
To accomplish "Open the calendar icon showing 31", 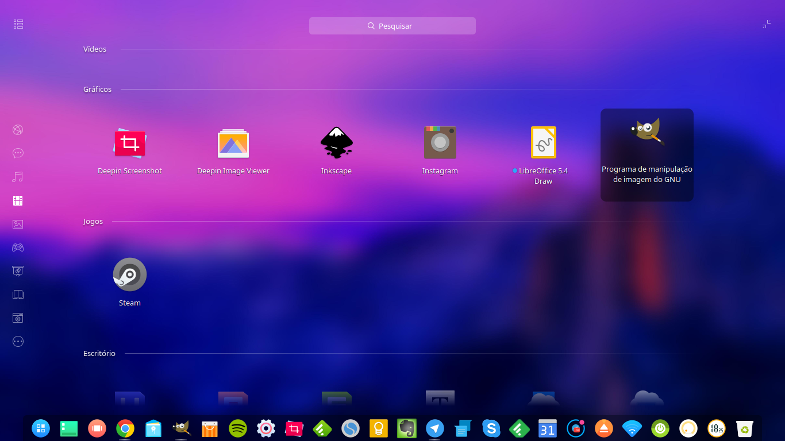I will coord(548,428).
